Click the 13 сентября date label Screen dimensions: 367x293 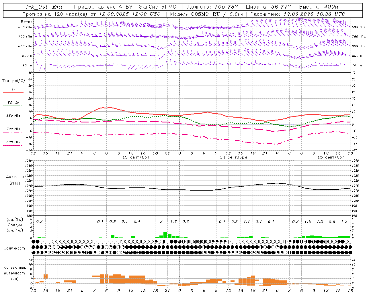136,157
